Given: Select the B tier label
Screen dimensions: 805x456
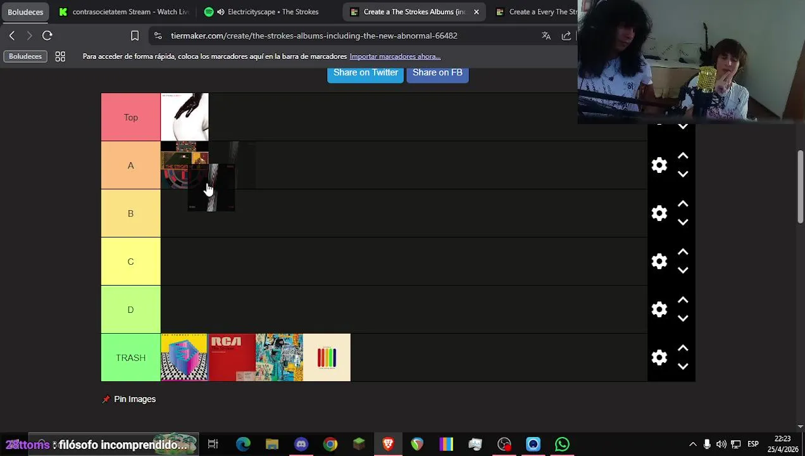Looking at the screenshot, I should point(131,213).
